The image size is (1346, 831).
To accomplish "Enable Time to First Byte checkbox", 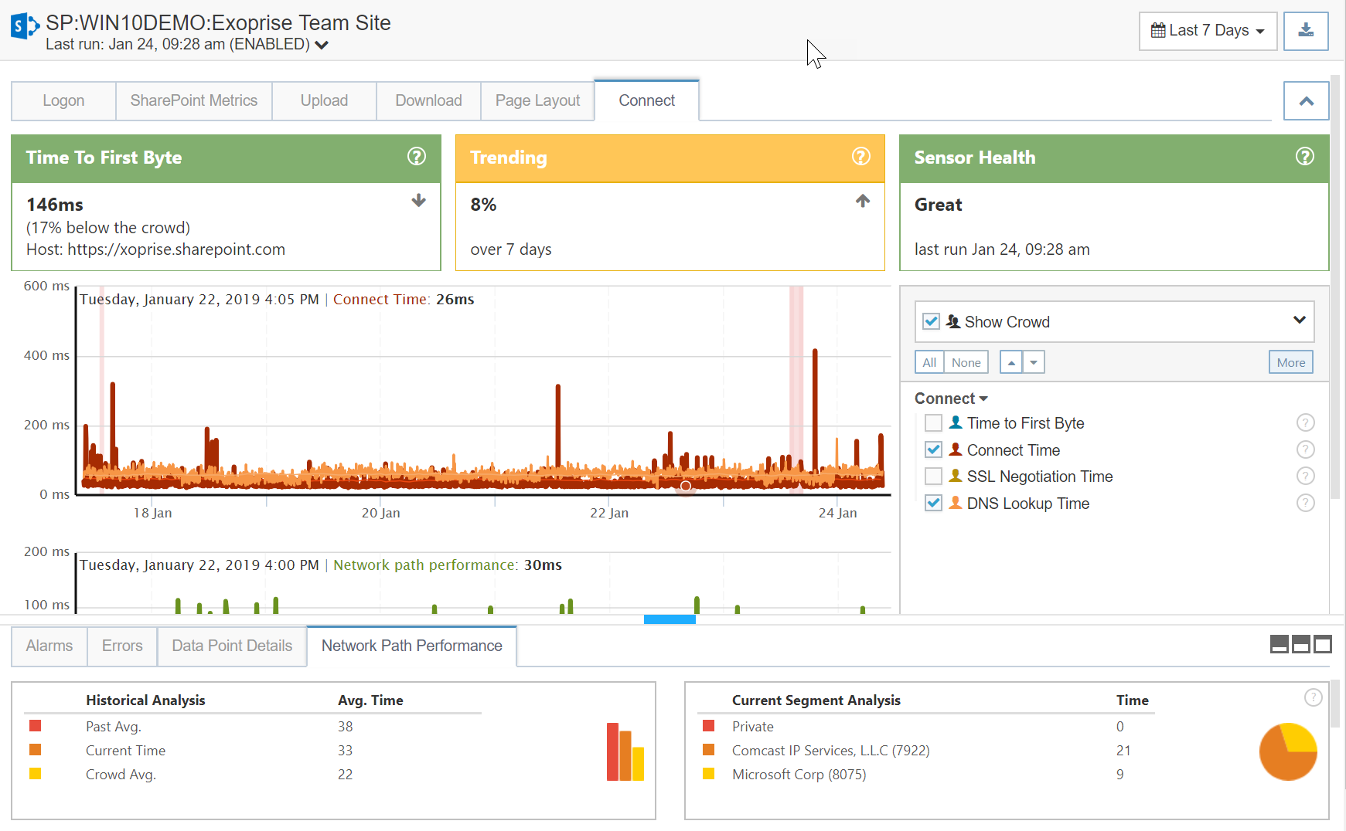I will click(934, 423).
